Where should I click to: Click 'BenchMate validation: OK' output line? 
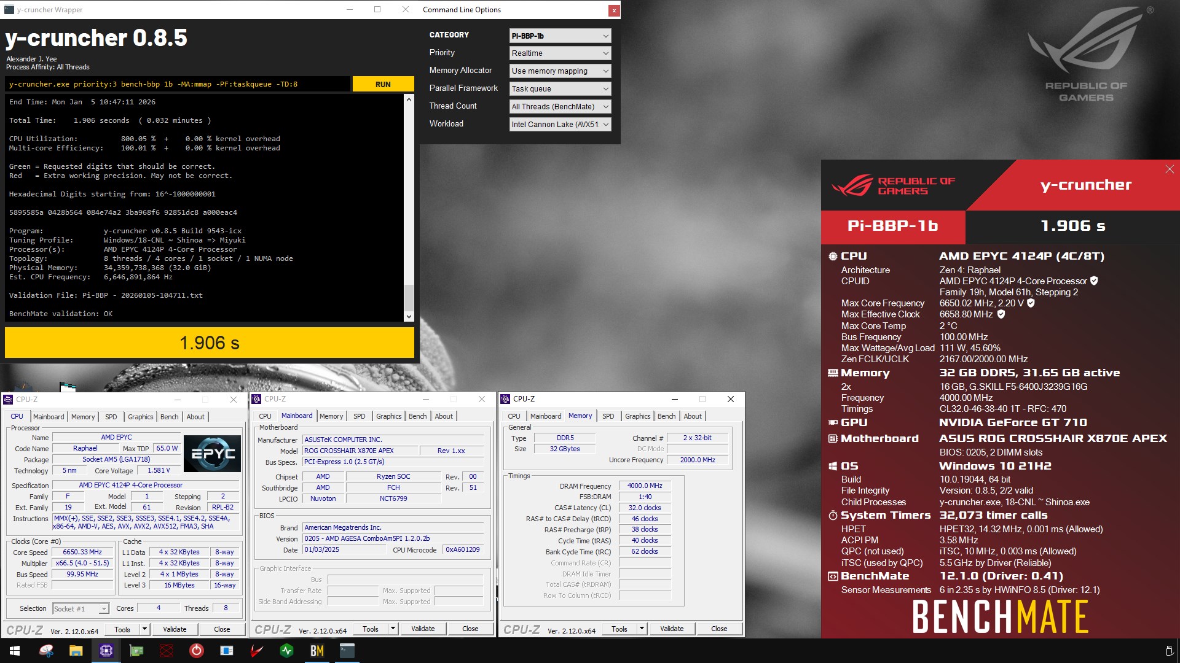click(x=61, y=314)
